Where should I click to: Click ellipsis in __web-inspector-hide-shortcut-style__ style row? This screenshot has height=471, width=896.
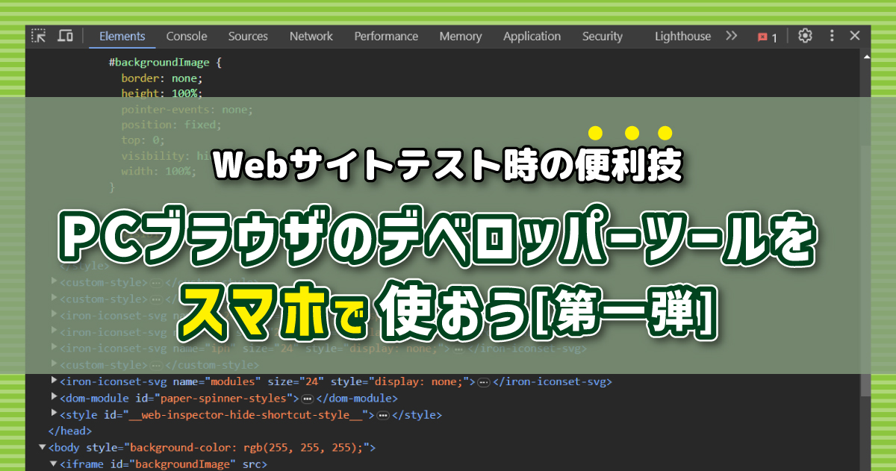coord(382,415)
